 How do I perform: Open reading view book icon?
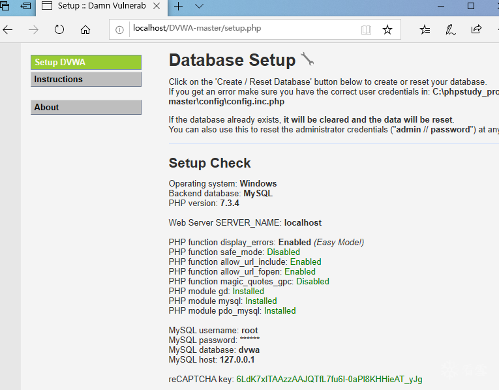tap(366, 30)
